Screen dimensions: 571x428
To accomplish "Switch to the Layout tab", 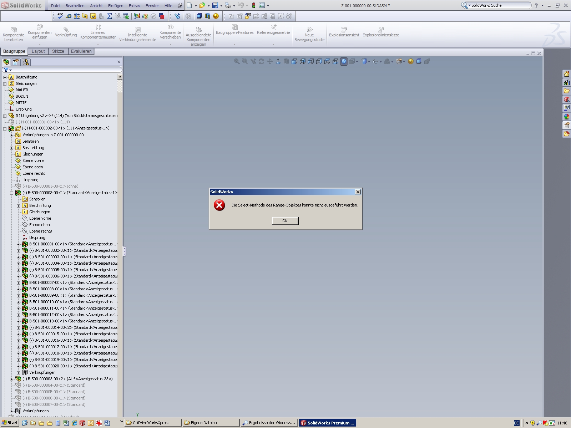I will click(38, 51).
